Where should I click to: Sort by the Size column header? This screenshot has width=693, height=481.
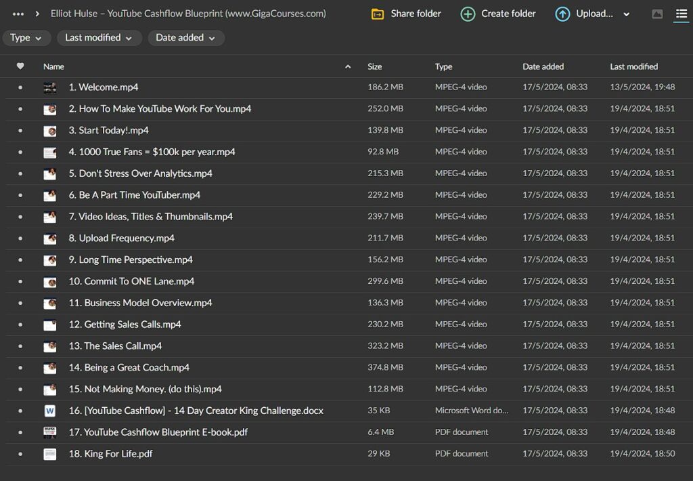375,66
